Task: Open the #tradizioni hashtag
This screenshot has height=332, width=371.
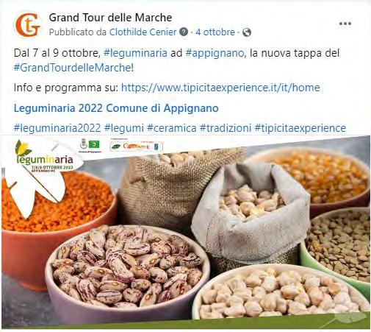Action: 226,128
